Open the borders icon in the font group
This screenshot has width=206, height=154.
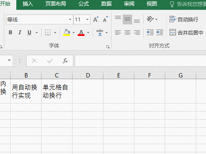tap(48, 33)
